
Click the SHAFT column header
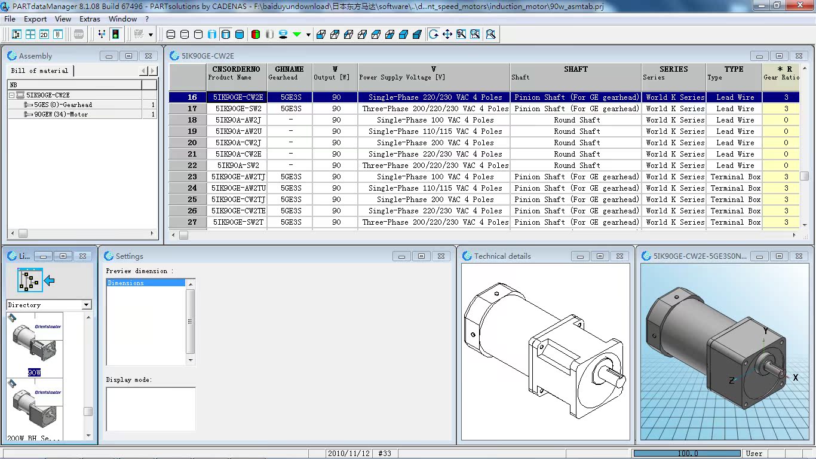[576, 77]
